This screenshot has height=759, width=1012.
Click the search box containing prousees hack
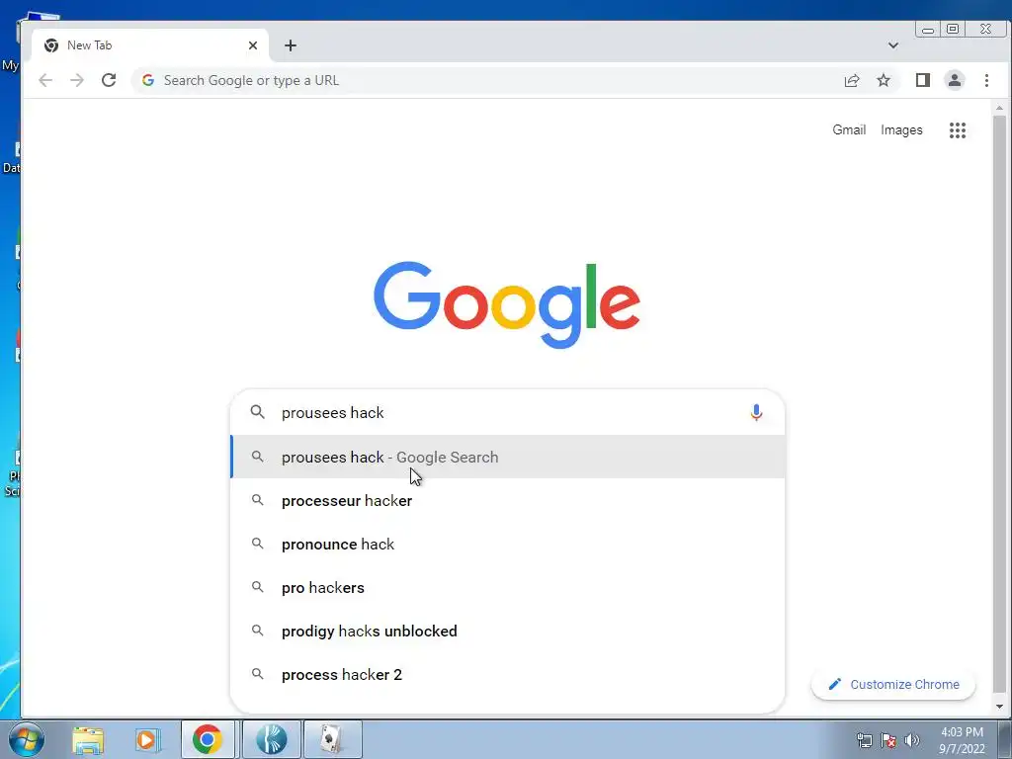click(507, 412)
